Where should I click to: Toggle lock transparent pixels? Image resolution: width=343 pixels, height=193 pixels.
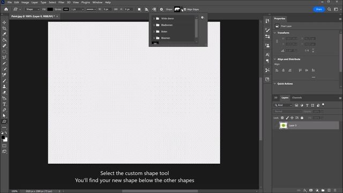[x=282, y=118]
